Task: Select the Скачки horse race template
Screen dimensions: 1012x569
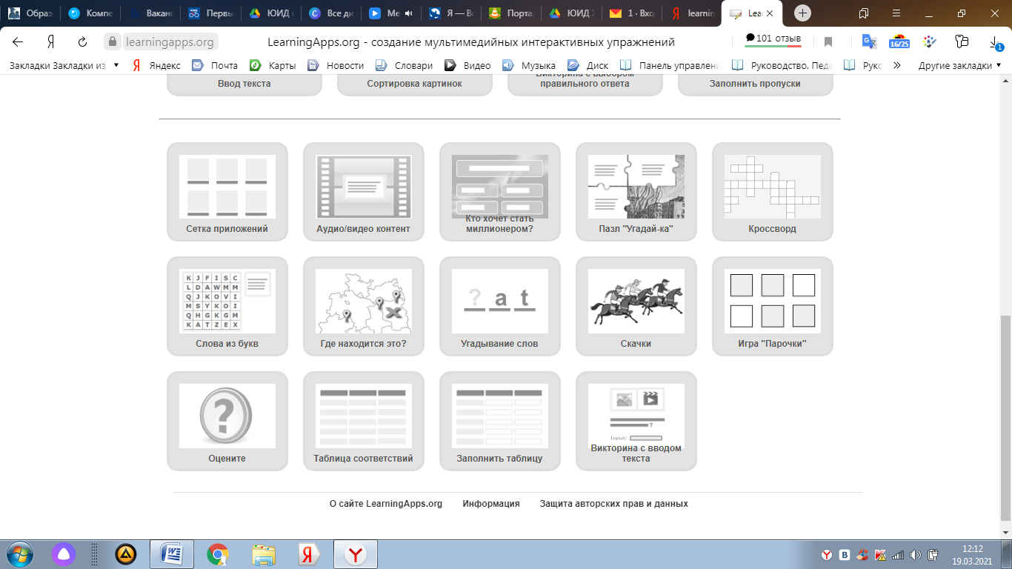Action: pyautogui.click(x=636, y=306)
